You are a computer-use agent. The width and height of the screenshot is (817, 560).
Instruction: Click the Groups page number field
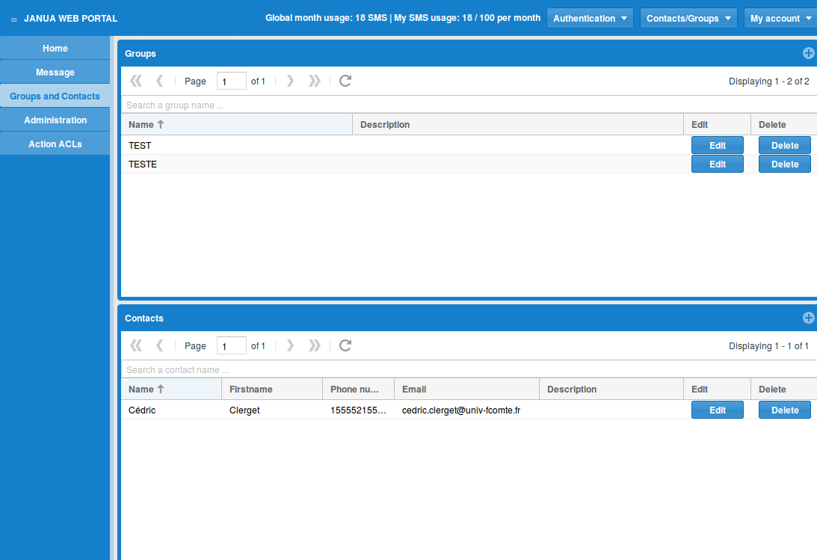[x=231, y=81]
